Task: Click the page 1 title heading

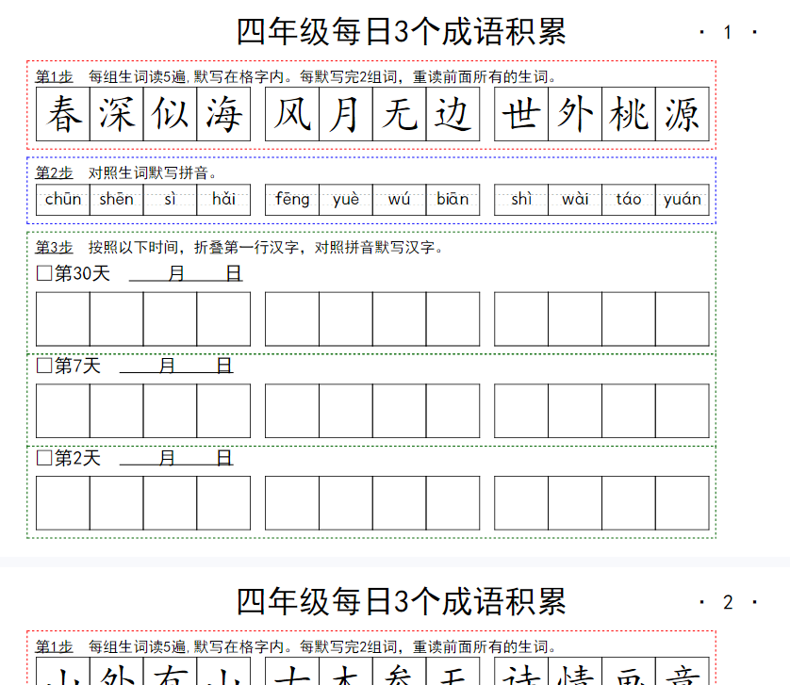Action: (x=401, y=32)
